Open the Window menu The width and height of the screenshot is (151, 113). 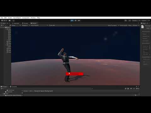tap(33, 18)
